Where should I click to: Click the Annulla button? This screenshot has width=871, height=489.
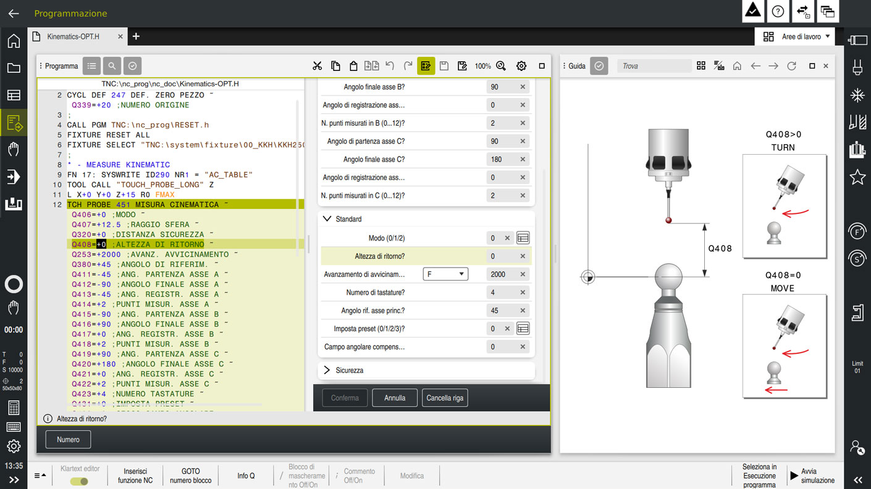(x=395, y=398)
